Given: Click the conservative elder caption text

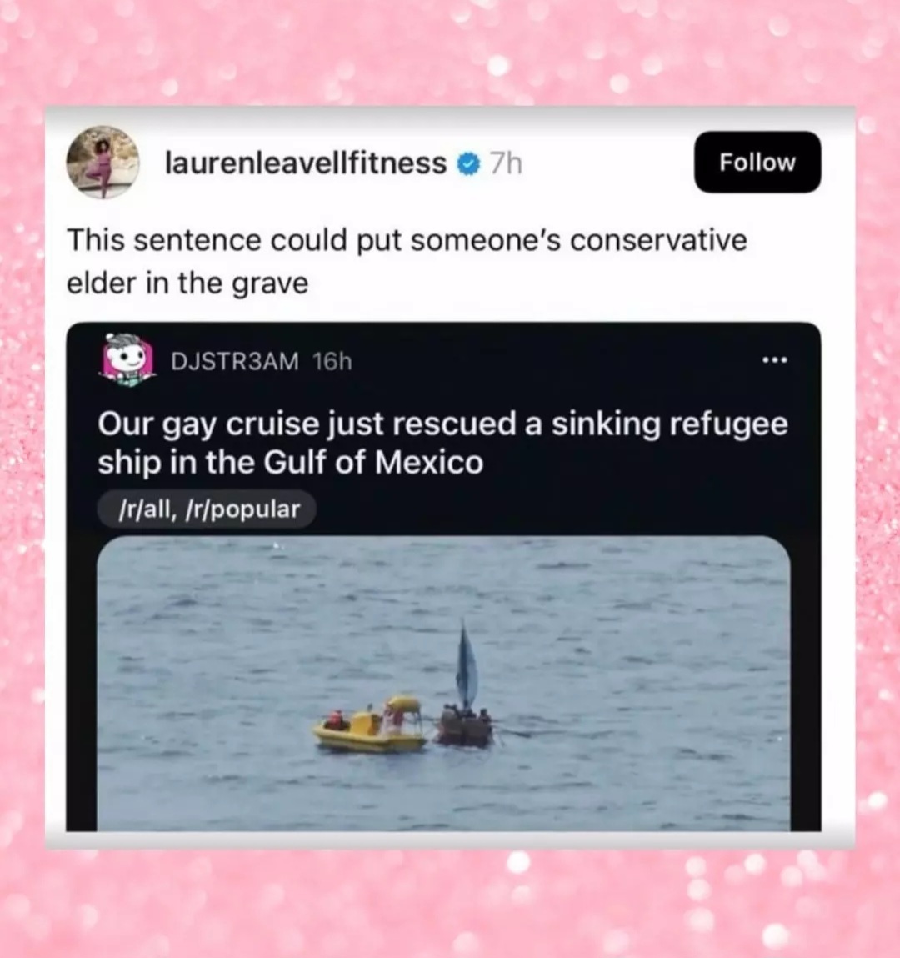Looking at the screenshot, I should [x=407, y=261].
